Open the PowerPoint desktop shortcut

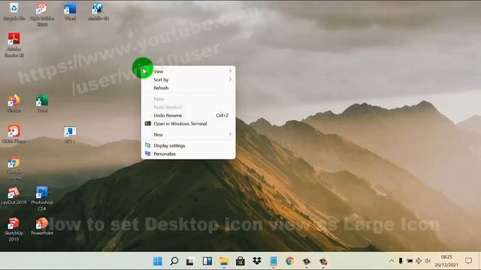click(x=42, y=226)
